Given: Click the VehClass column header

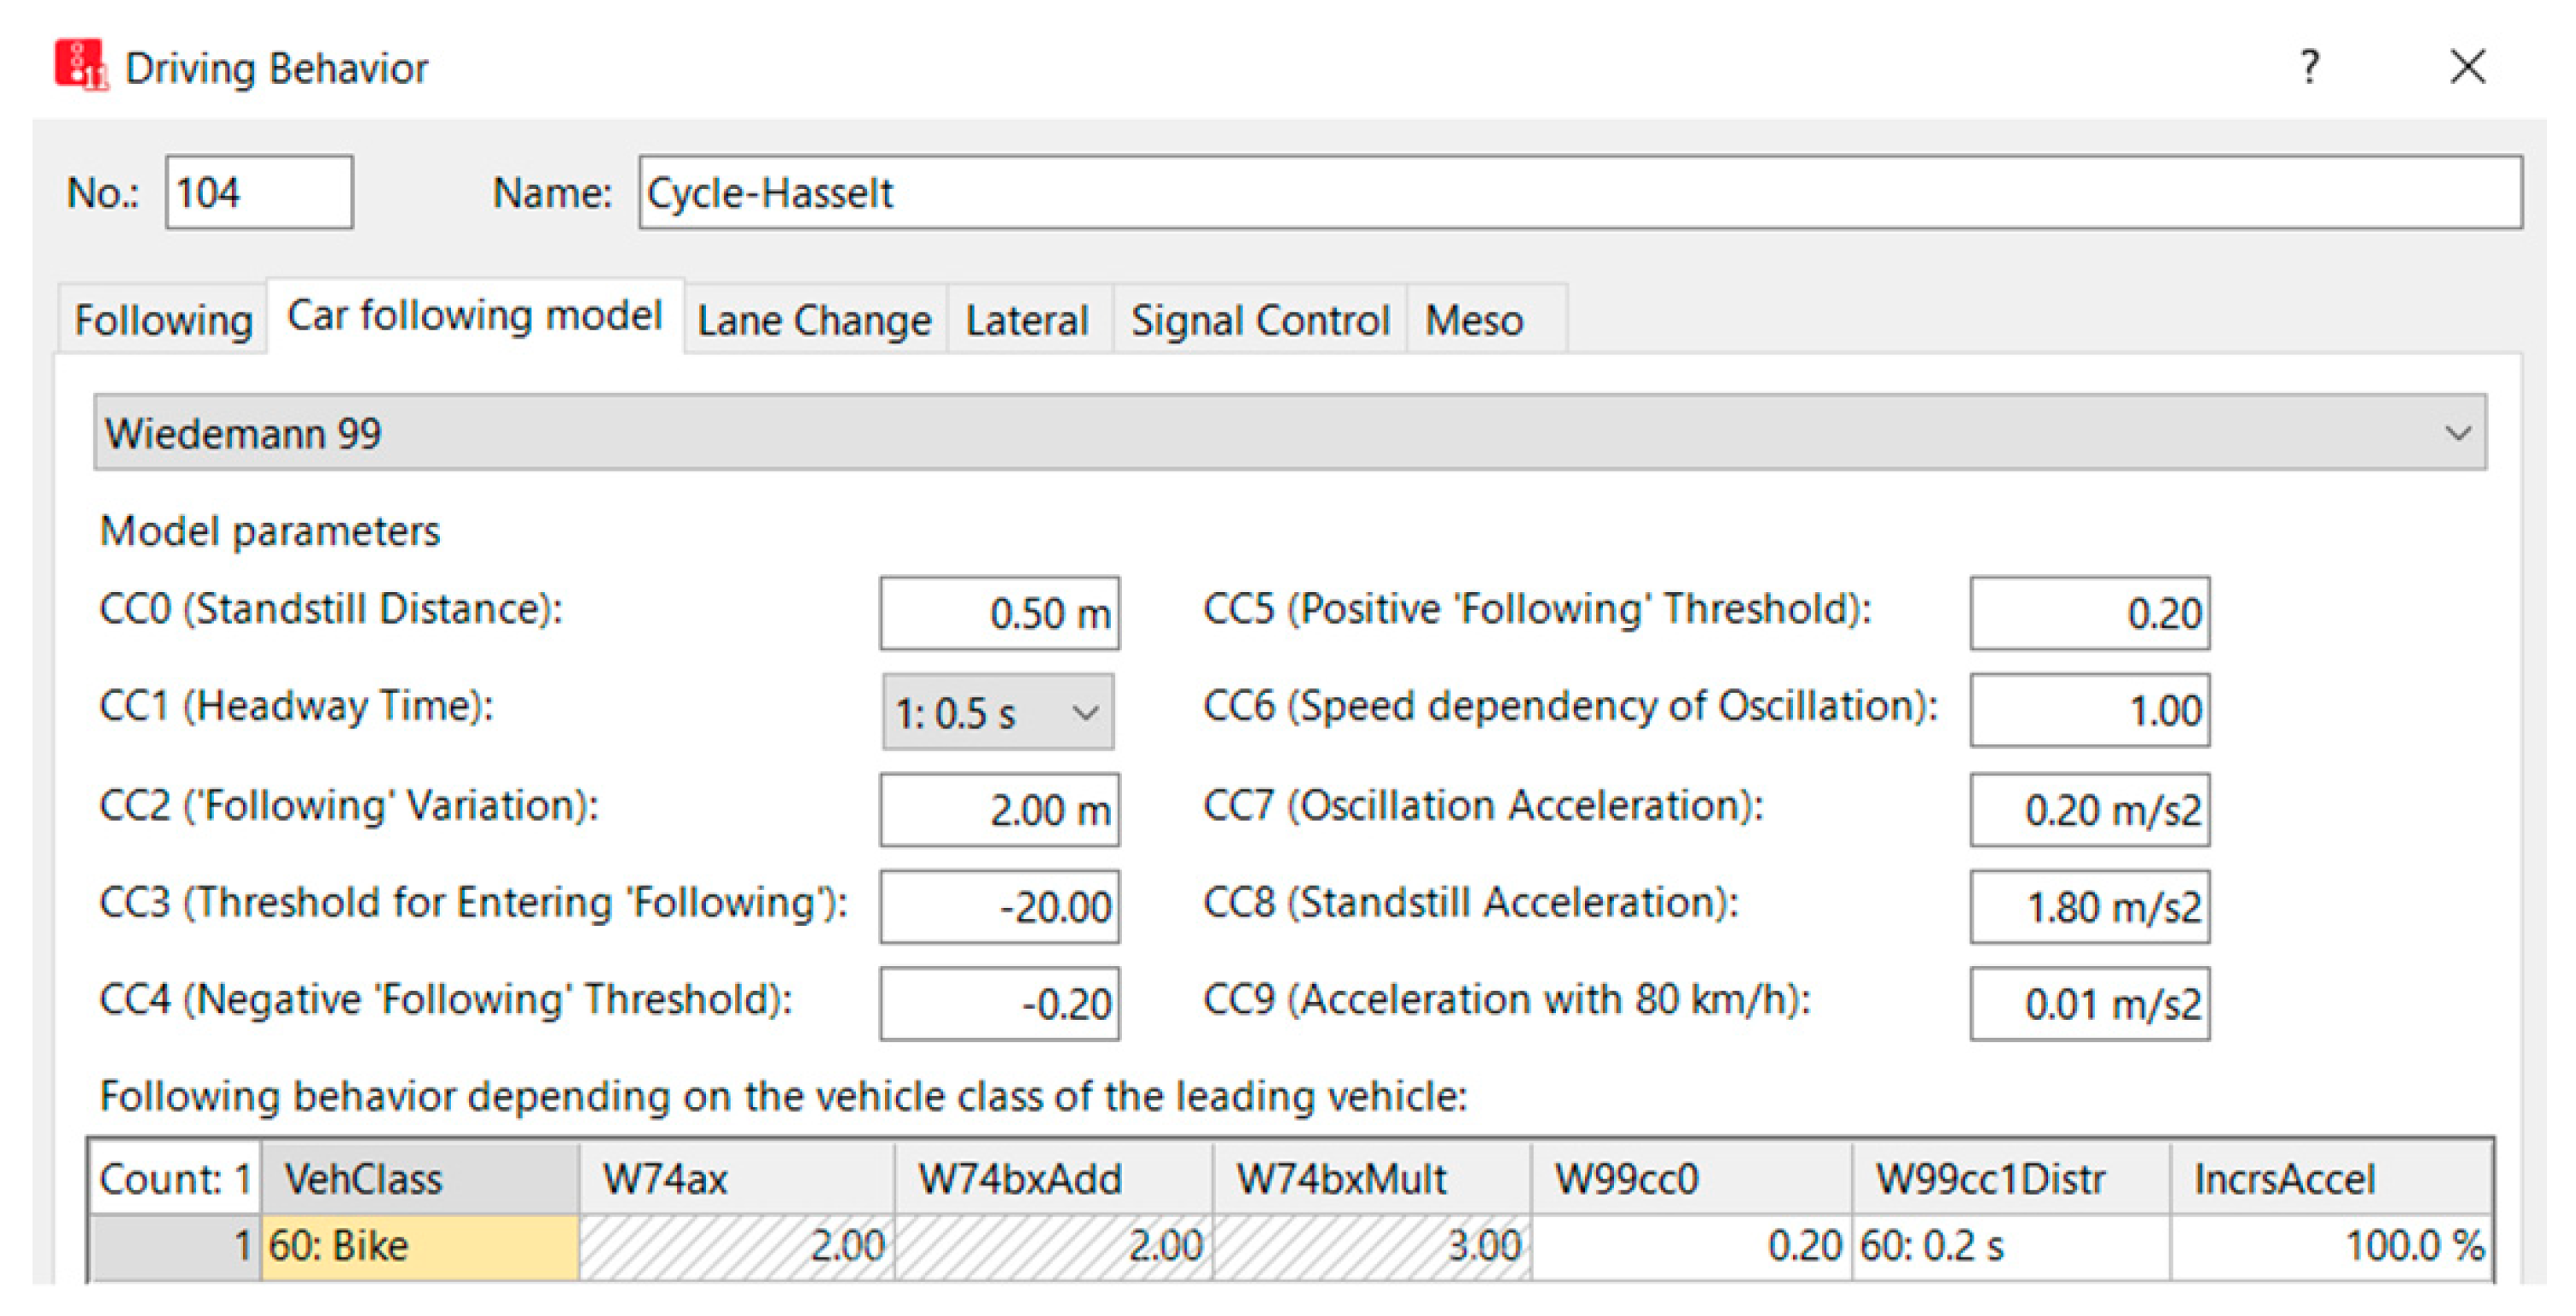Looking at the screenshot, I should [420, 1178].
